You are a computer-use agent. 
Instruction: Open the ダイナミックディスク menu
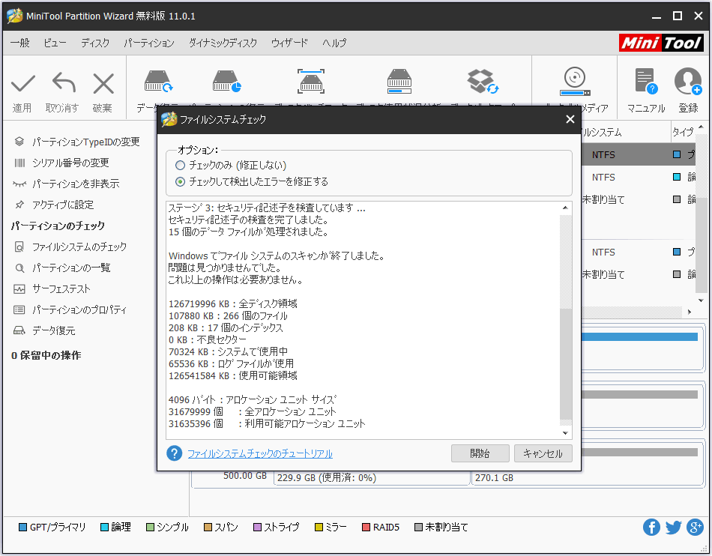[x=223, y=43]
